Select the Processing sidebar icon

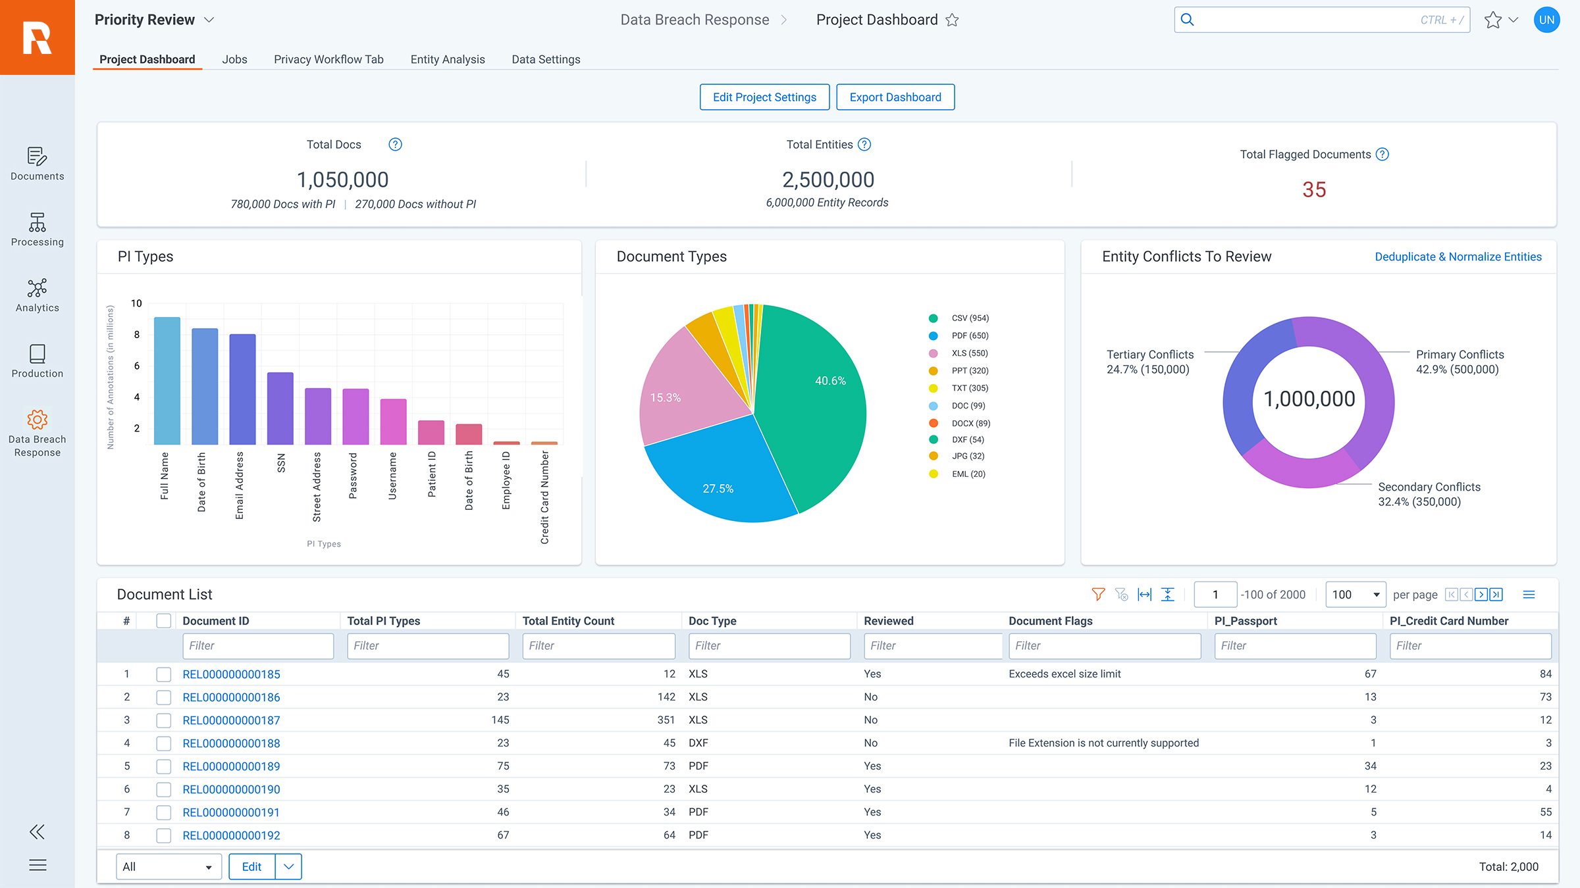[x=37, y=230]
